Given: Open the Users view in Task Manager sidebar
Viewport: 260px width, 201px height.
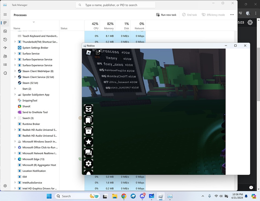Looking at the screenshot, I should [x=5, y=56].
